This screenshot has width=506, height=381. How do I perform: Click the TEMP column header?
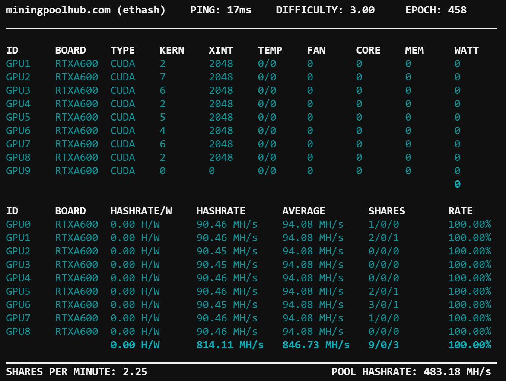coord(270,50)
